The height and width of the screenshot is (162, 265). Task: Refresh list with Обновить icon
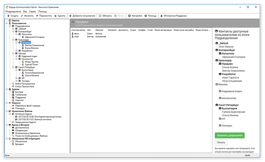point(100,16)
